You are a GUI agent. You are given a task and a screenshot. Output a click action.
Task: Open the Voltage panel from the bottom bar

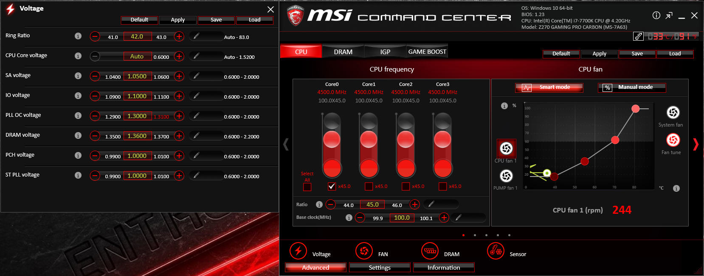[298, 251]
